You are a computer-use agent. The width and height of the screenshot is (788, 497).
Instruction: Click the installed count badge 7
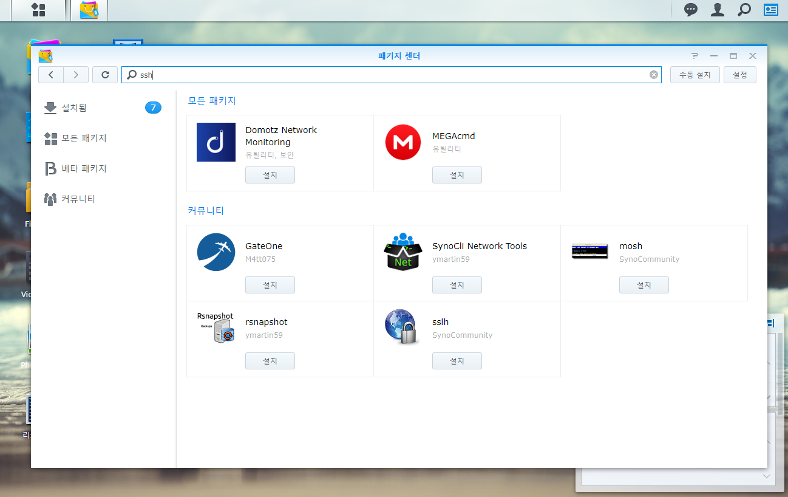tap(153, 108)
